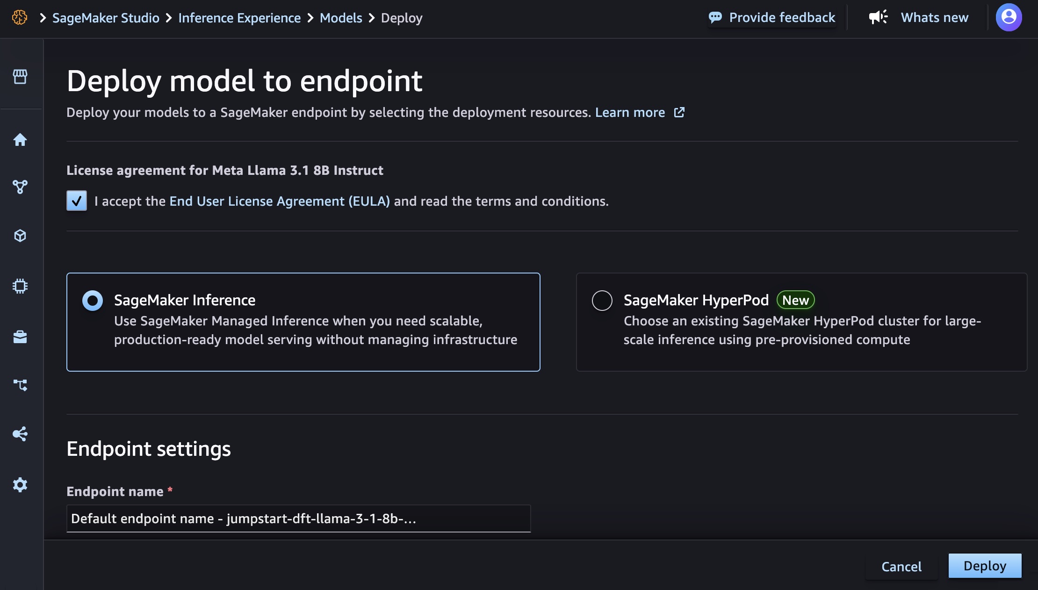Select the SageMaker Inference radio option
This screenshot has width=1038, height=590.
coord(93,301)
